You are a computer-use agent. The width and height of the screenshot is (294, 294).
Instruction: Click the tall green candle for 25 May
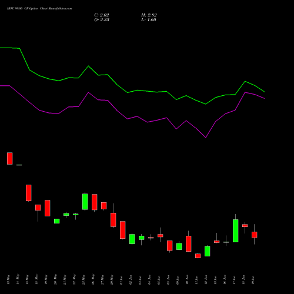pyautogui.click(x=85, y=202)
